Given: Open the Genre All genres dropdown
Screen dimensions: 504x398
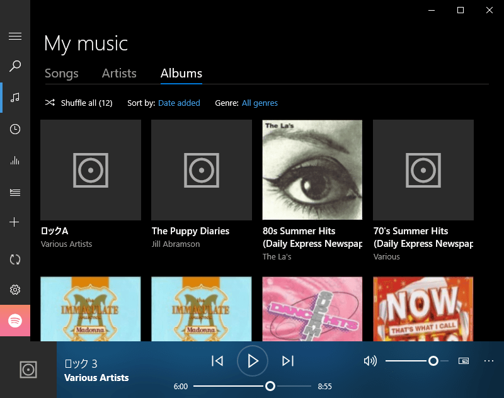Looking at the screenshot, I should [260, 103].
